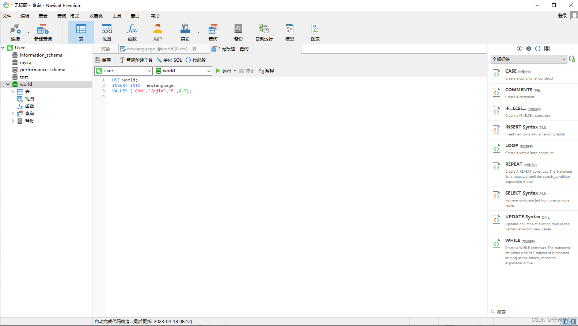The width and height of the screenshot is (578, 326).
Task: Open the 窗口 (Window) menu
Action: point(135,16)
